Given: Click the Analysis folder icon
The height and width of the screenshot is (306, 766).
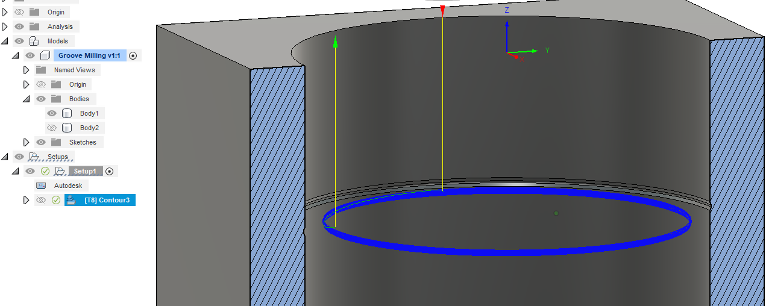Looking at the screenshot, I should (x=34, y=27).
